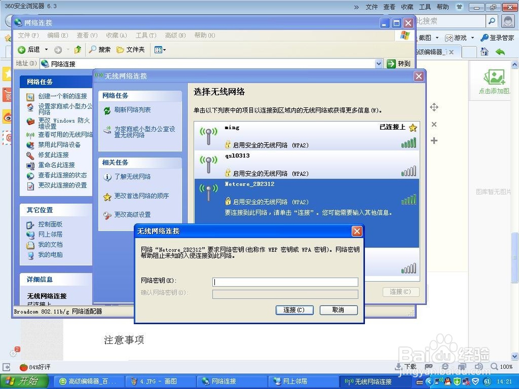Viewport: 519px width, 389px height.
Task: Open QQ penguin icon in system tray
Action: 447,381
